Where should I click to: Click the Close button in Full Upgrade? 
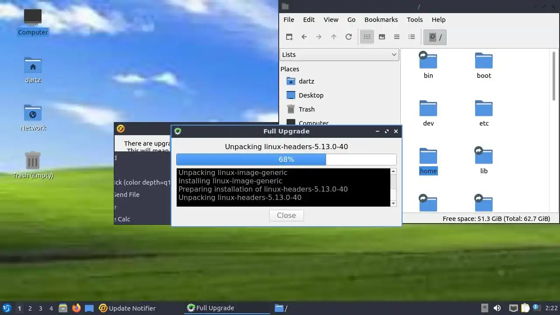(287, 215)
